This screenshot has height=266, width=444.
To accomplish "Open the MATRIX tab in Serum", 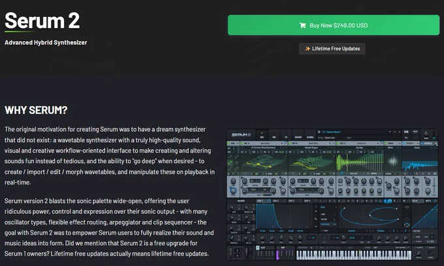I will [x=298, y=135].
